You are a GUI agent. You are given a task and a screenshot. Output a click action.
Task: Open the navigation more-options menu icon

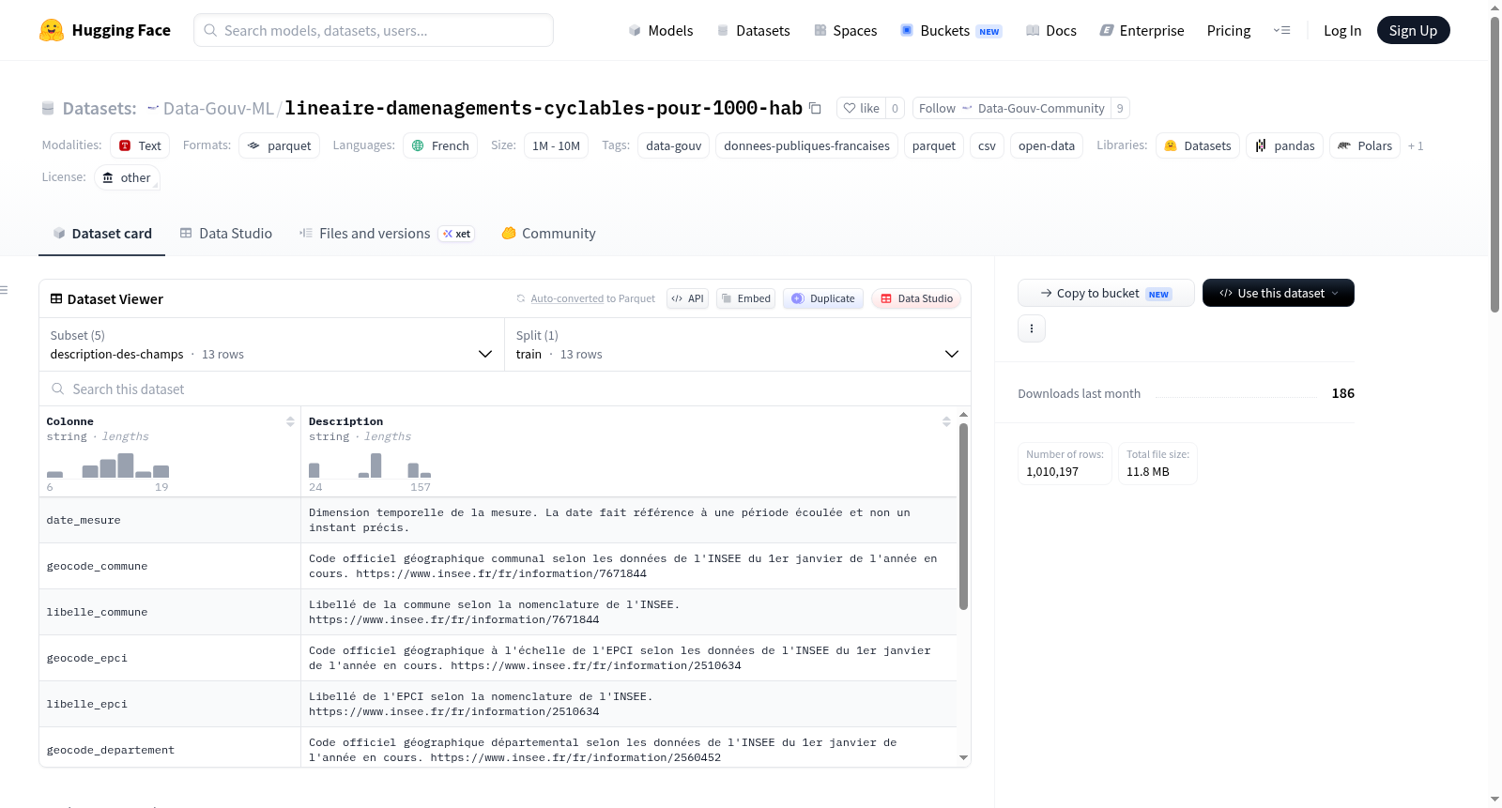pos(1281,30)
